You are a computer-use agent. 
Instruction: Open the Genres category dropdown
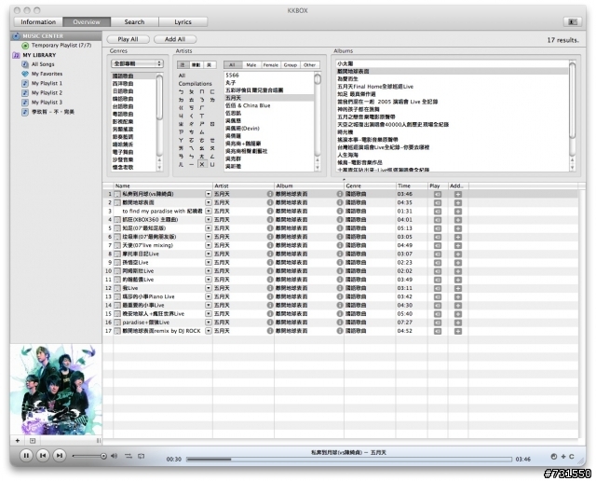(x=137, y=63)
